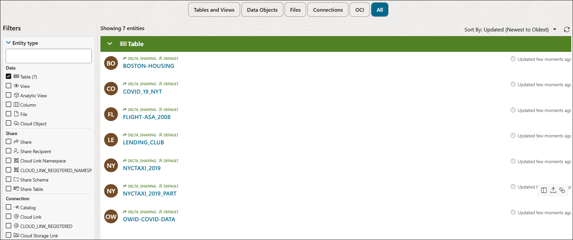Click the columns panel icon on NYCTAXI_2019_PART row

(x=544, y=190)
